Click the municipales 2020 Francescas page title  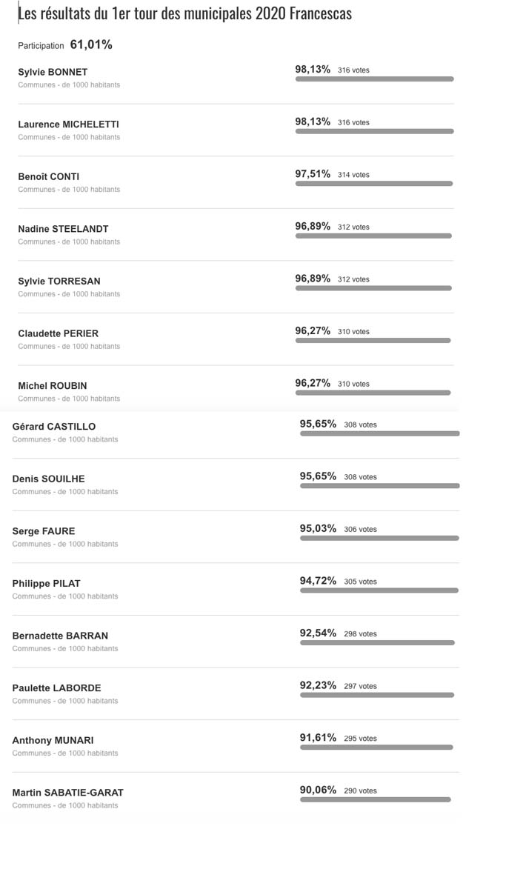(x=184, y=13)
